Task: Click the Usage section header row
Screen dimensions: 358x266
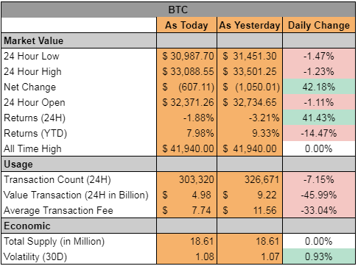Action: pos(178,164)
